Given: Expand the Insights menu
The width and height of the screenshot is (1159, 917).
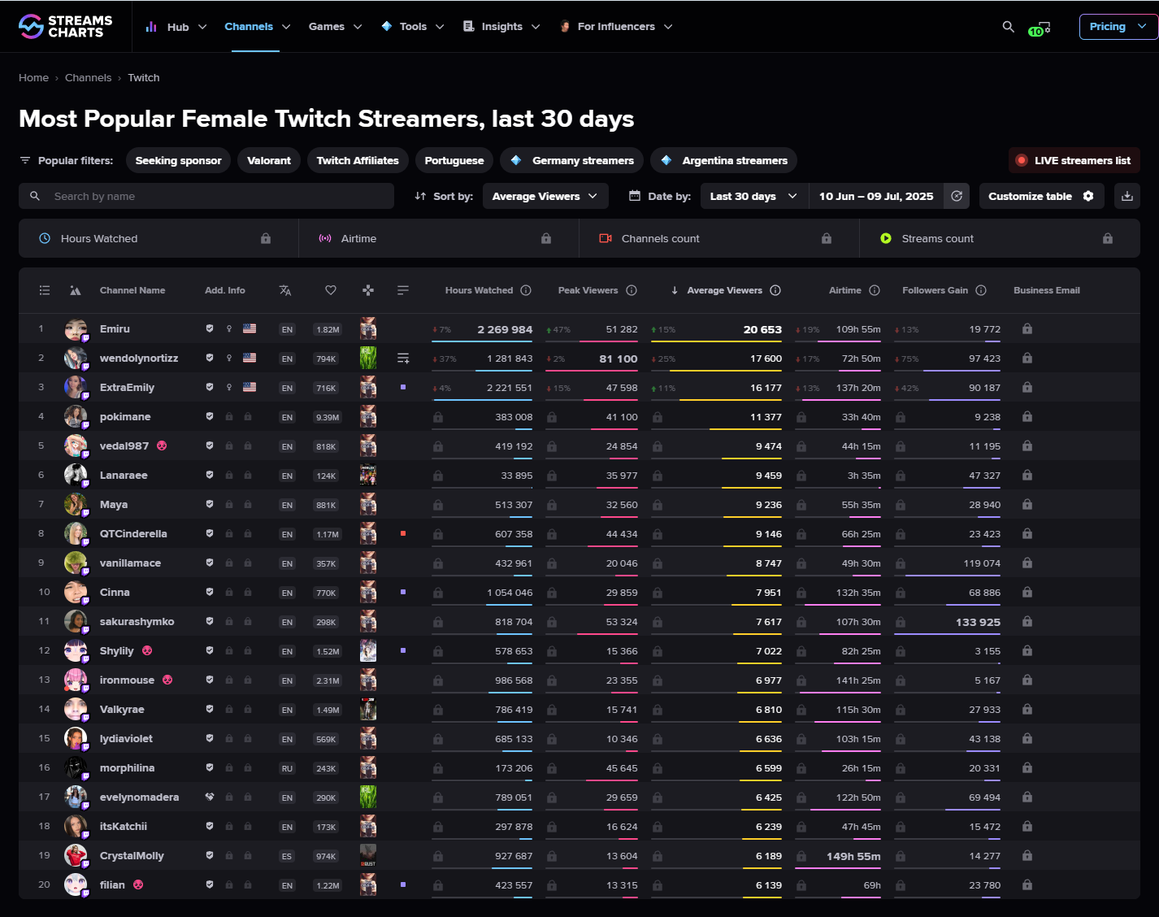Looking at the screenshot, I should tap(501, 27).
